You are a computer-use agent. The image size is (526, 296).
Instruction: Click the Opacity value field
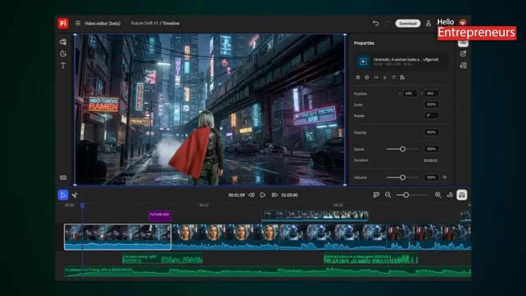431,132
